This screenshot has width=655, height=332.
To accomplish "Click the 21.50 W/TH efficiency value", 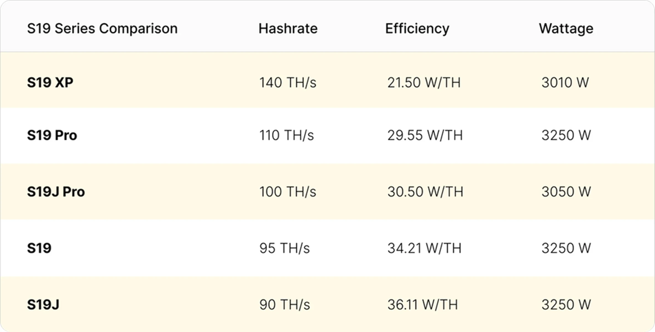I will click(424, 82).
